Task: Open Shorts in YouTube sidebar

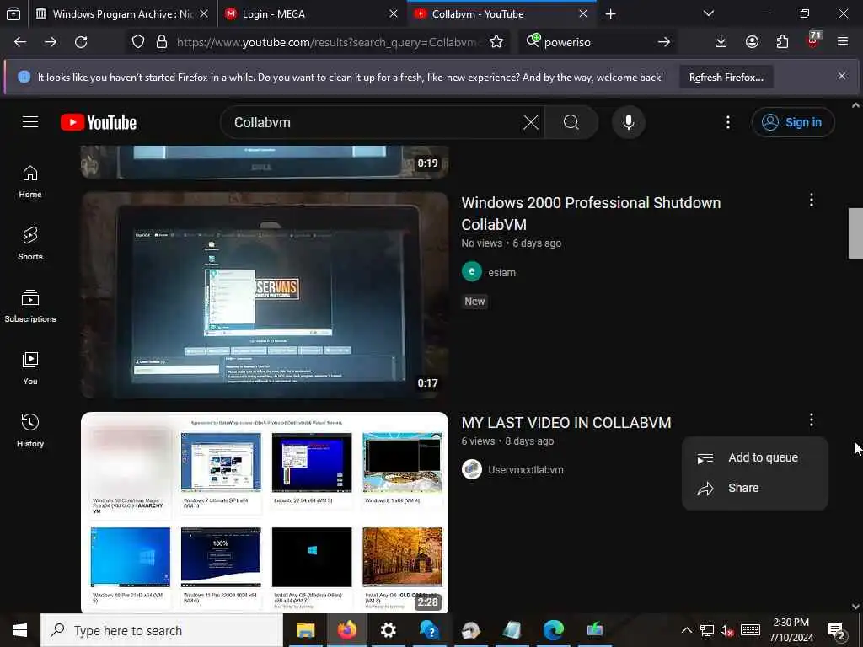Action: tap(30, 243)
